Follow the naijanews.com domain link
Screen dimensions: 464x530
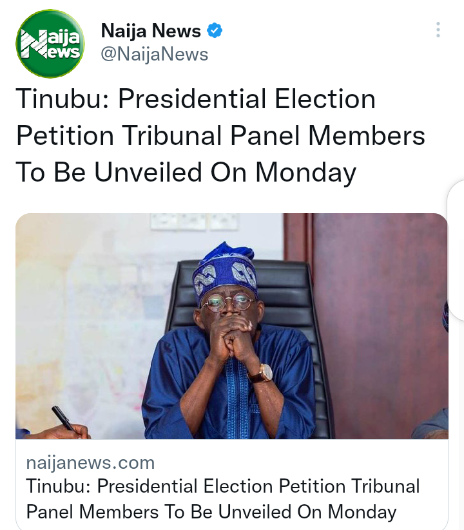[90, 463]
